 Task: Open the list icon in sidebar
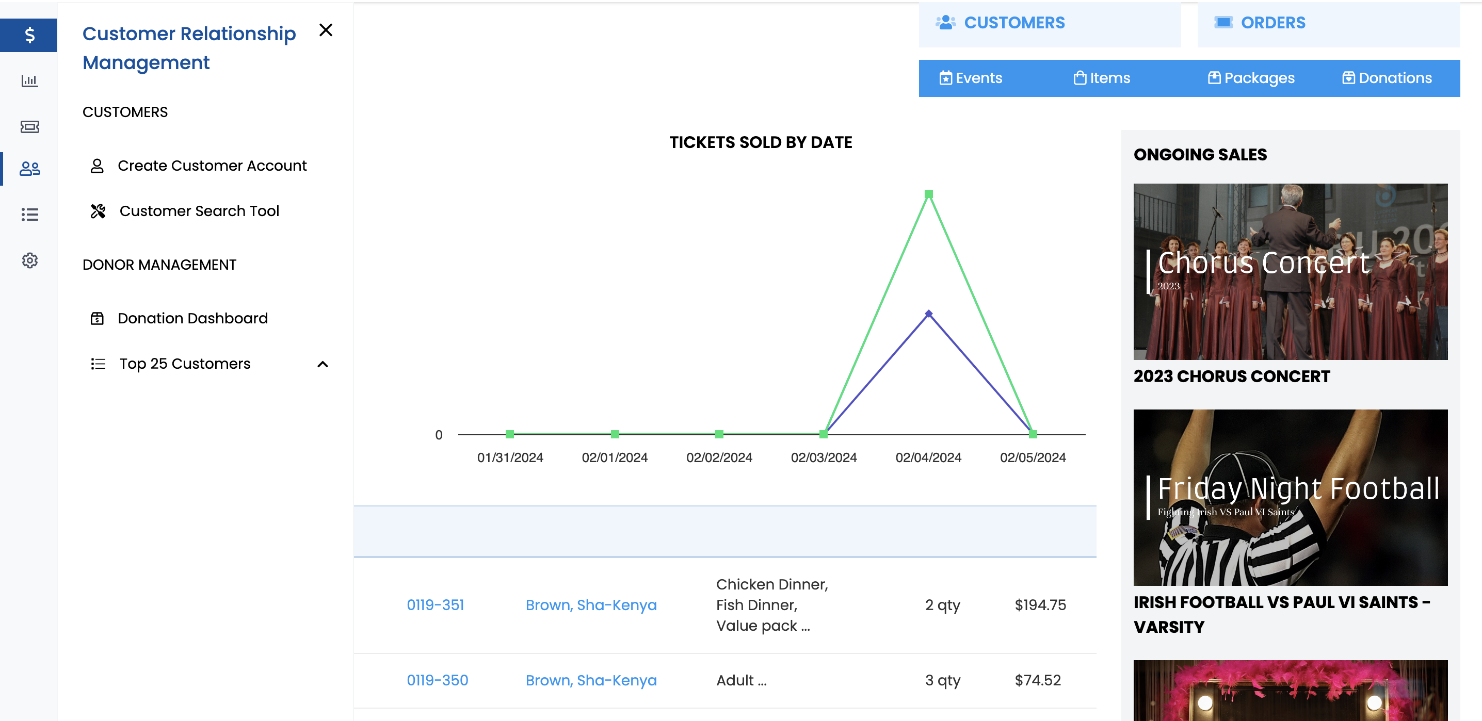29,215
